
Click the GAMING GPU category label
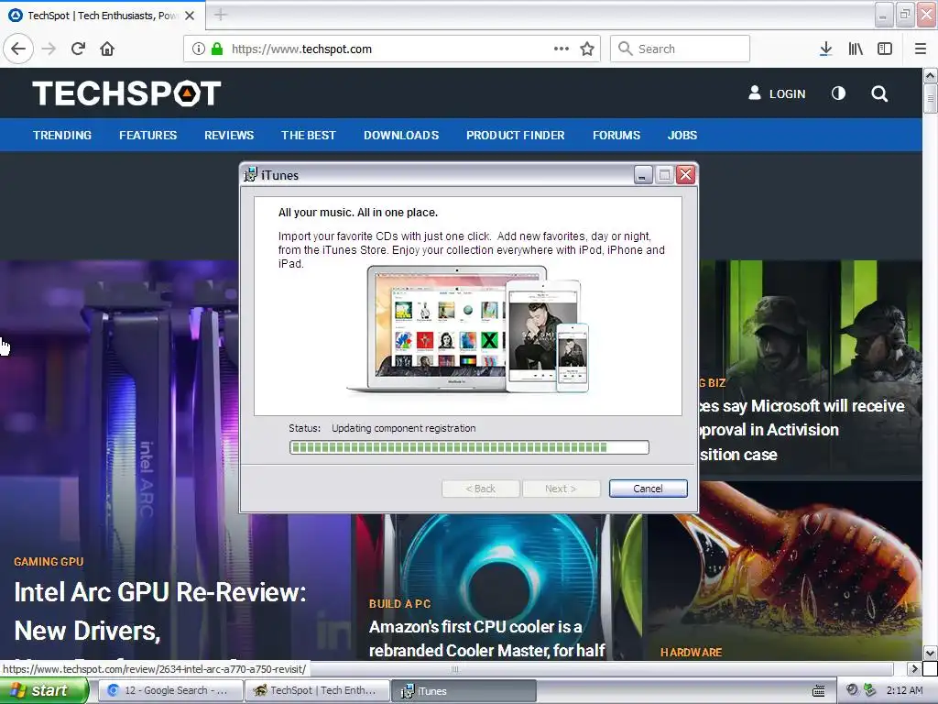49,562
